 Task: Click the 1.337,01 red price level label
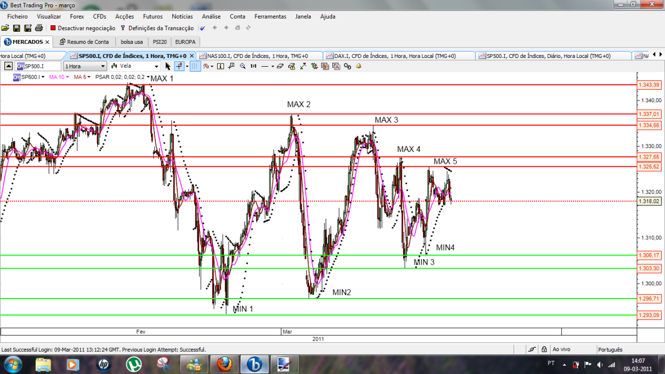650,114
